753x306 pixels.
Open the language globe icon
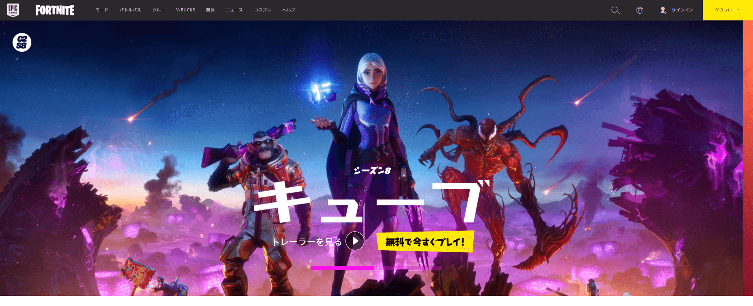[640, 10]
